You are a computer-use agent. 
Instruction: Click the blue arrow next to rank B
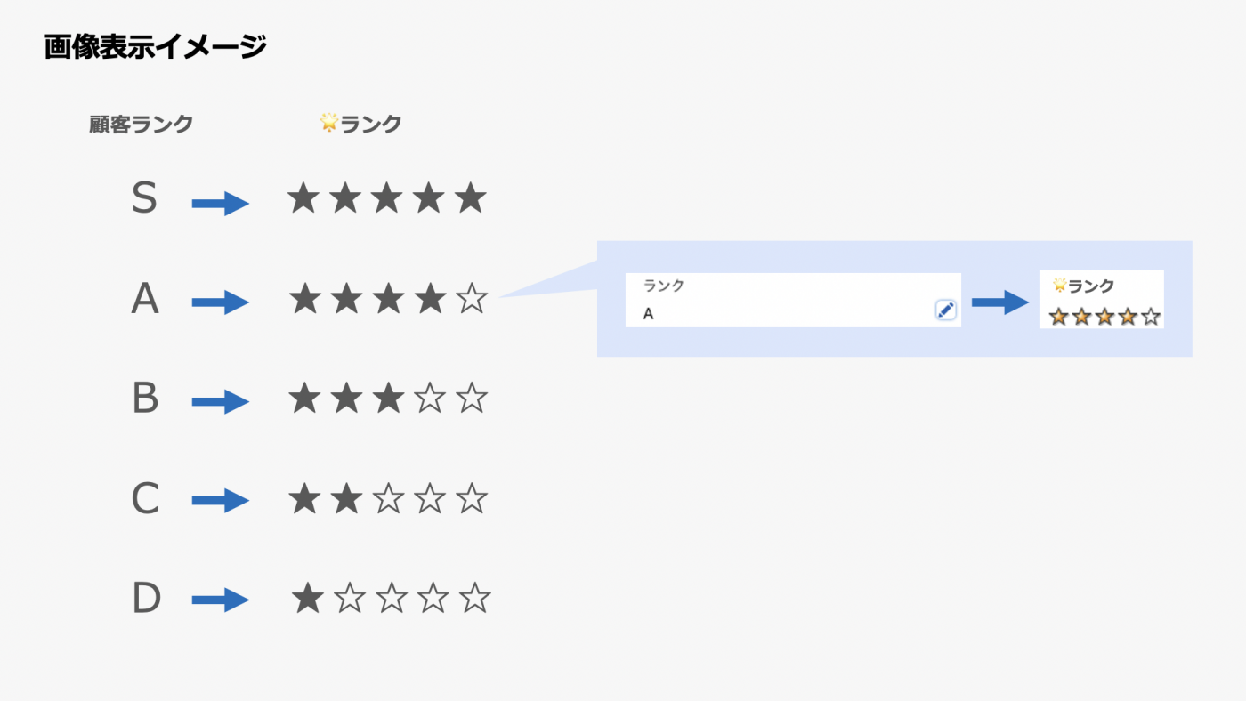pos(220,401)
